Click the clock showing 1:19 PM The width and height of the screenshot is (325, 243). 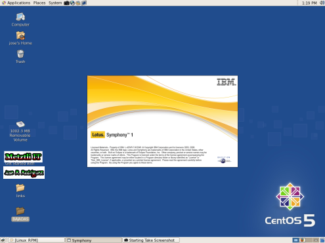(309, 3)
